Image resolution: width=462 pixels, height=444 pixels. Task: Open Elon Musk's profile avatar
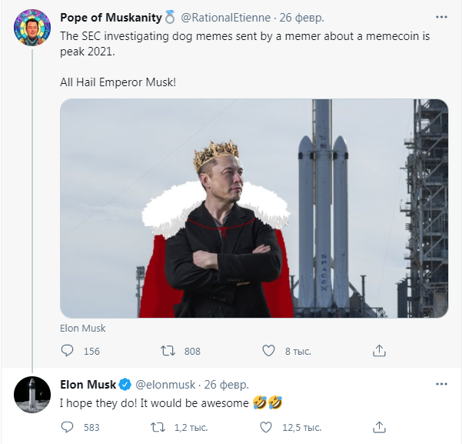[x=33, y=396]
